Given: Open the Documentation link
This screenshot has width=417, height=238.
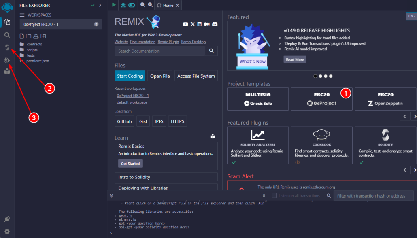Looking at the screenshot, I should [143, 42].
